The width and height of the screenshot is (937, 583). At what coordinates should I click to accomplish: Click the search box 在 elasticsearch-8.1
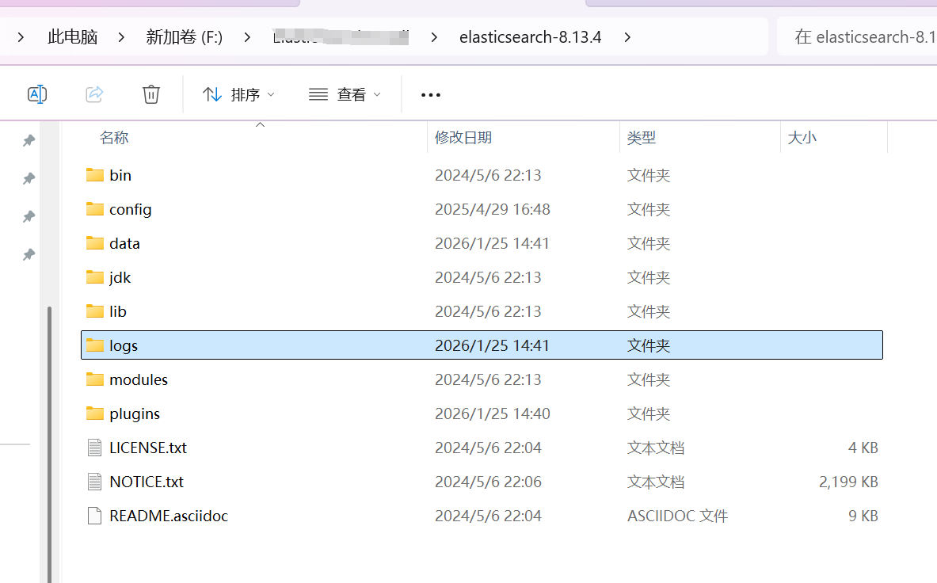857,37
